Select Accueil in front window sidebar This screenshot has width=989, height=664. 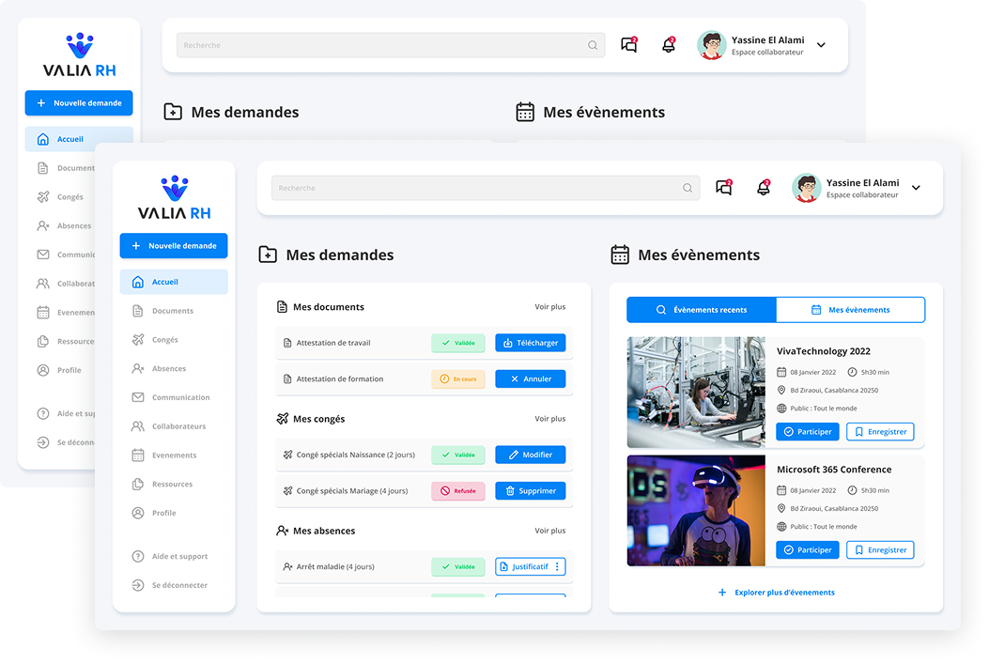[x=174, y=282]
